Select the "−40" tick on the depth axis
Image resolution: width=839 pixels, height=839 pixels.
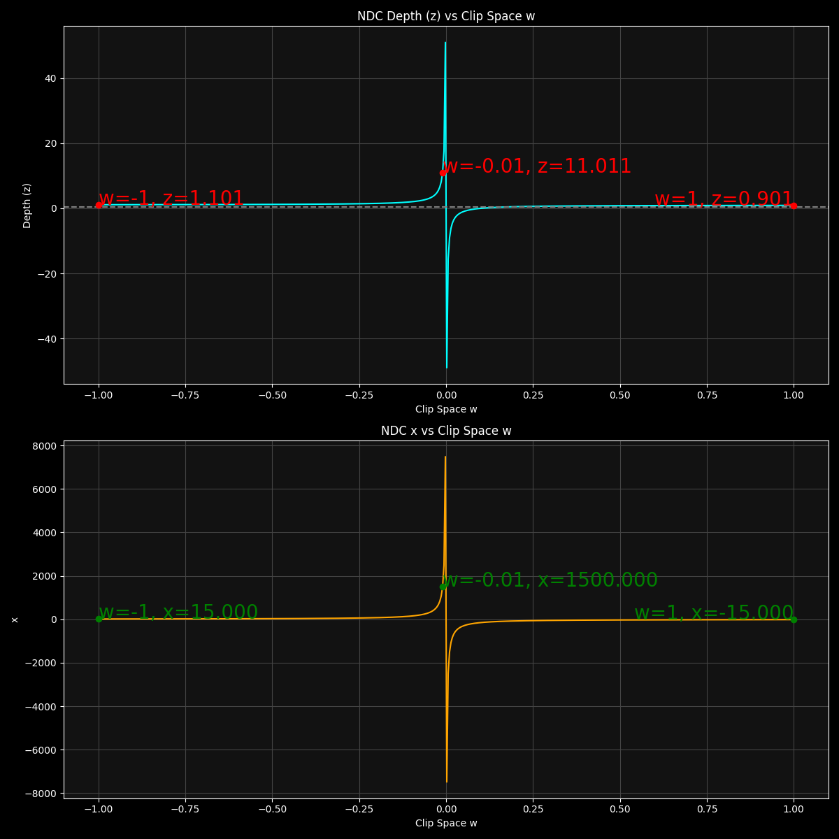pyautogui.click(x=48, y=339)
